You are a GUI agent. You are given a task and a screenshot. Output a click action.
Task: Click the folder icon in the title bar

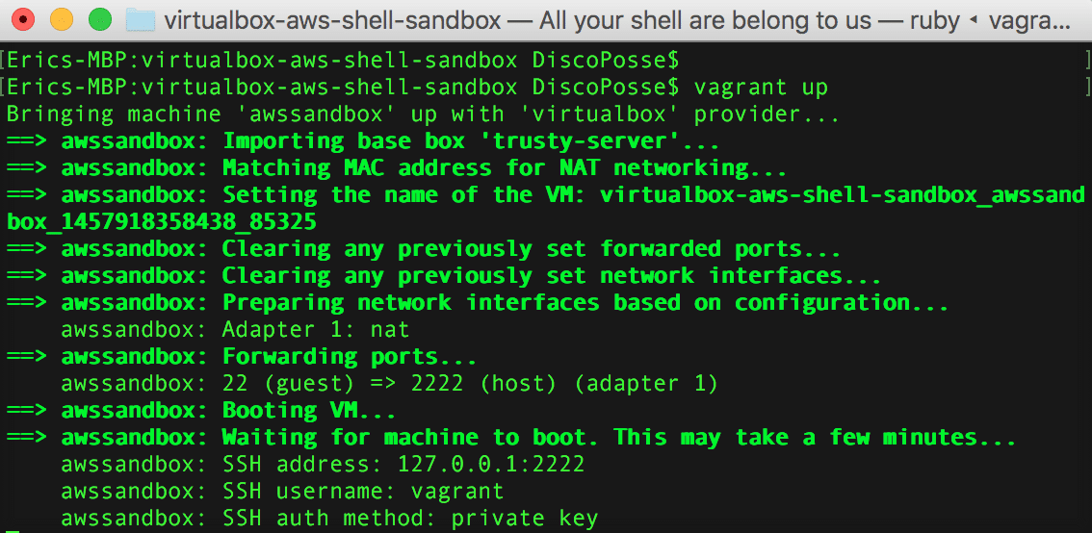pyautogui.click(x=142, y=19)
